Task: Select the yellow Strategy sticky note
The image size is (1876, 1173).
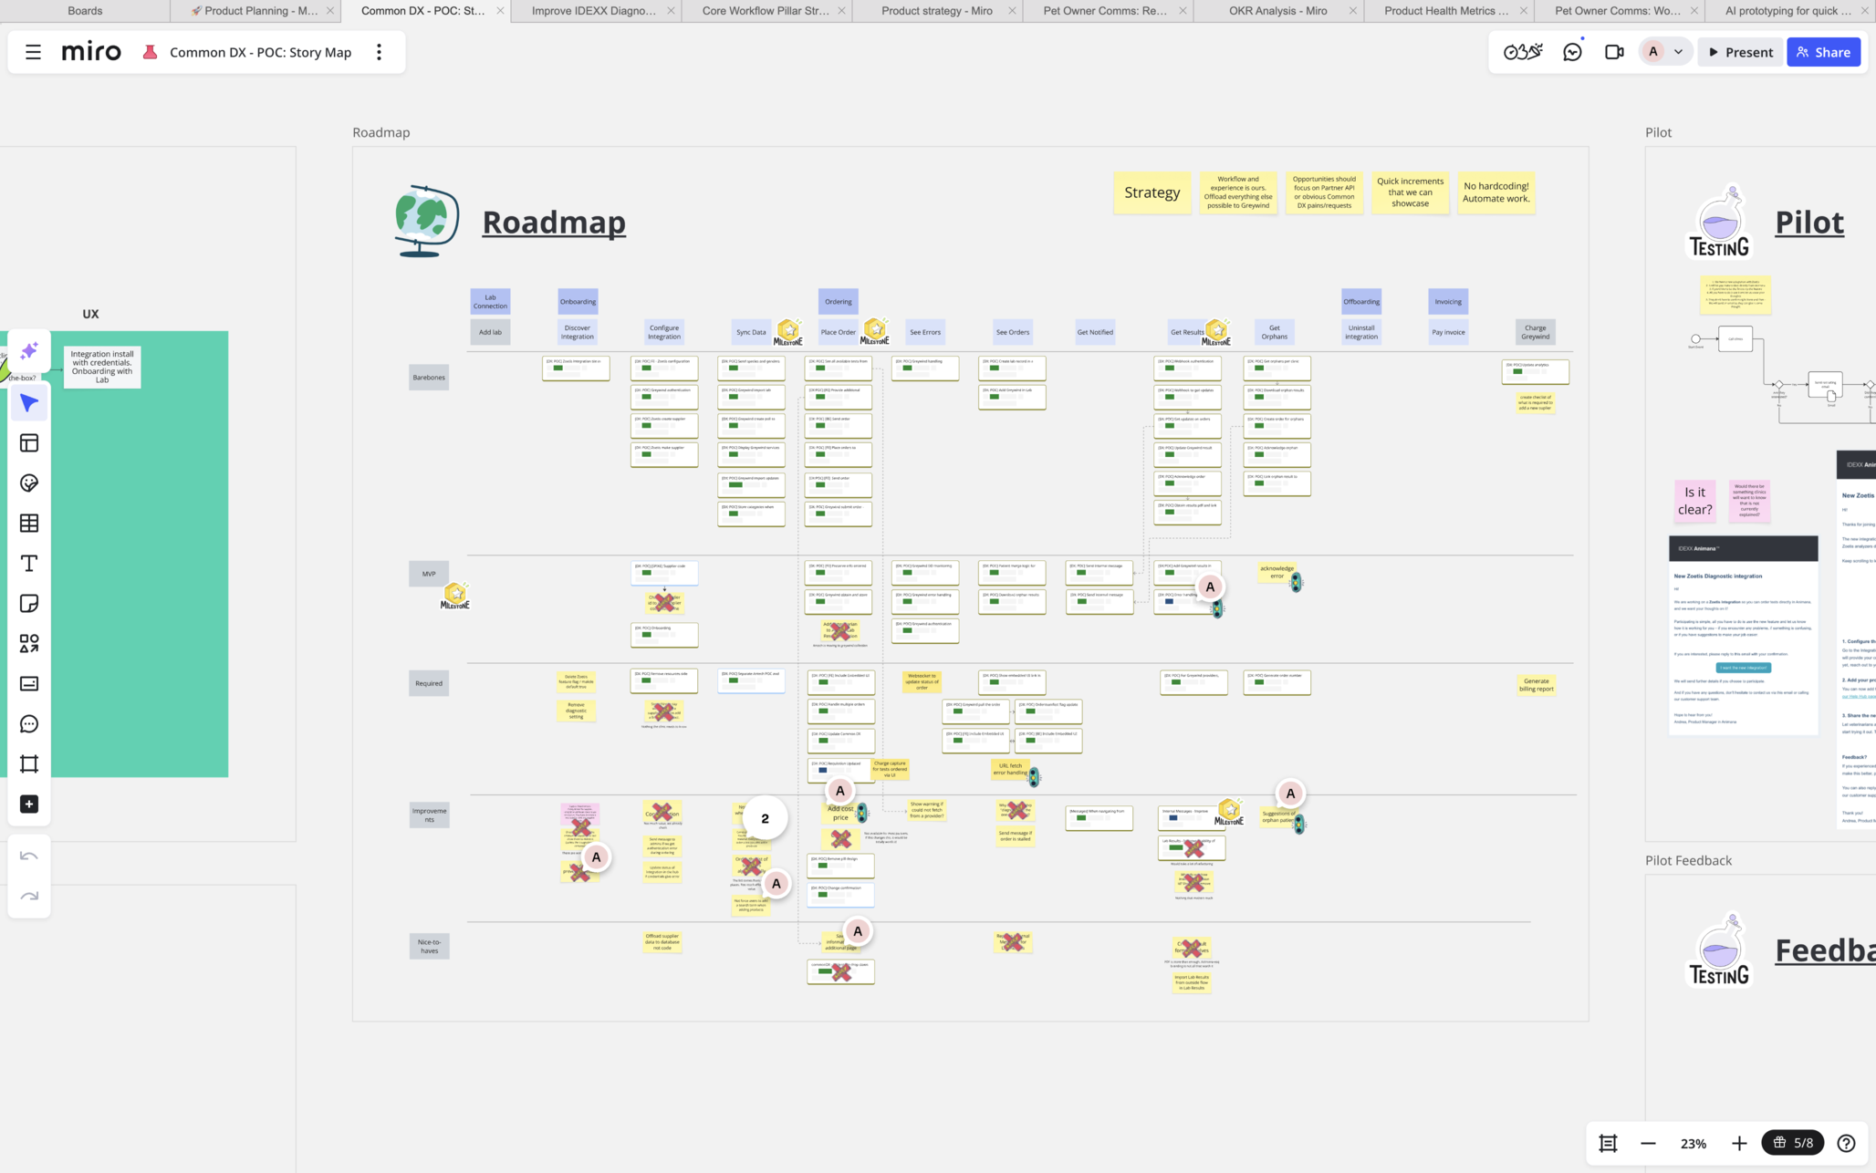Action: (x=1152, y=192)
